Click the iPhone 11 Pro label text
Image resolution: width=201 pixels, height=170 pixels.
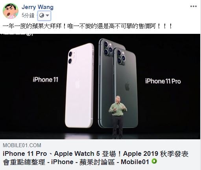(x=163, y=81)
